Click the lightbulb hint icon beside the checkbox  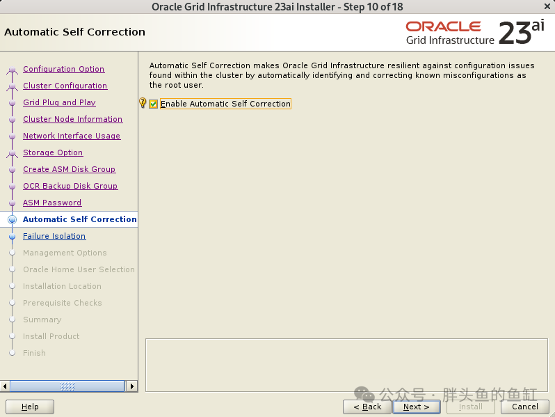[x=143, y=103]
